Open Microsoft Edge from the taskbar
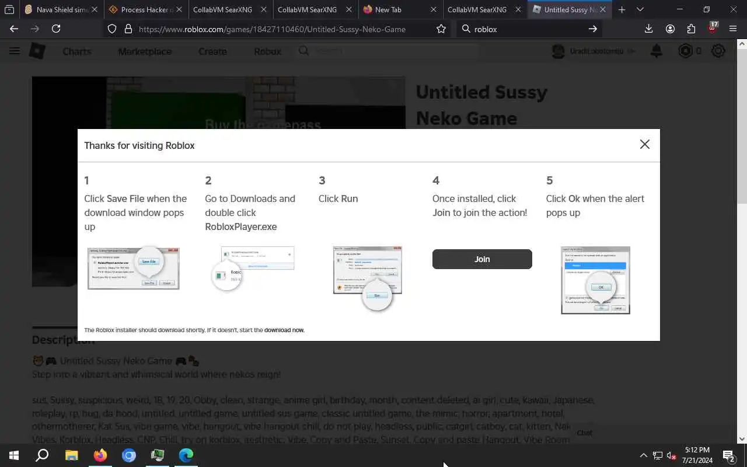Viewport: 747px width, 467px height. 186,455
